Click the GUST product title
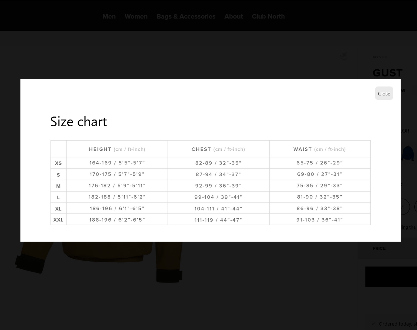The image size is (417, 330). click(387, 73)
